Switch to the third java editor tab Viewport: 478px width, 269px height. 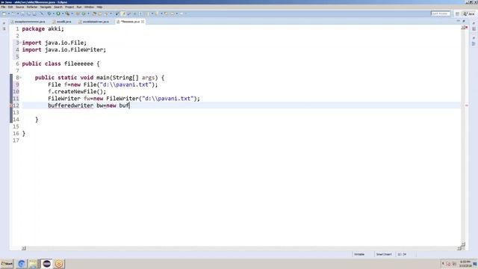coord(93,22)
